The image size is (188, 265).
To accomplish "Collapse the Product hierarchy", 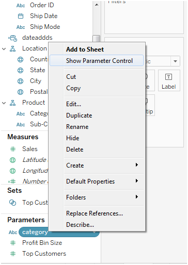I will pyautogui.click(x=4, y=103).
